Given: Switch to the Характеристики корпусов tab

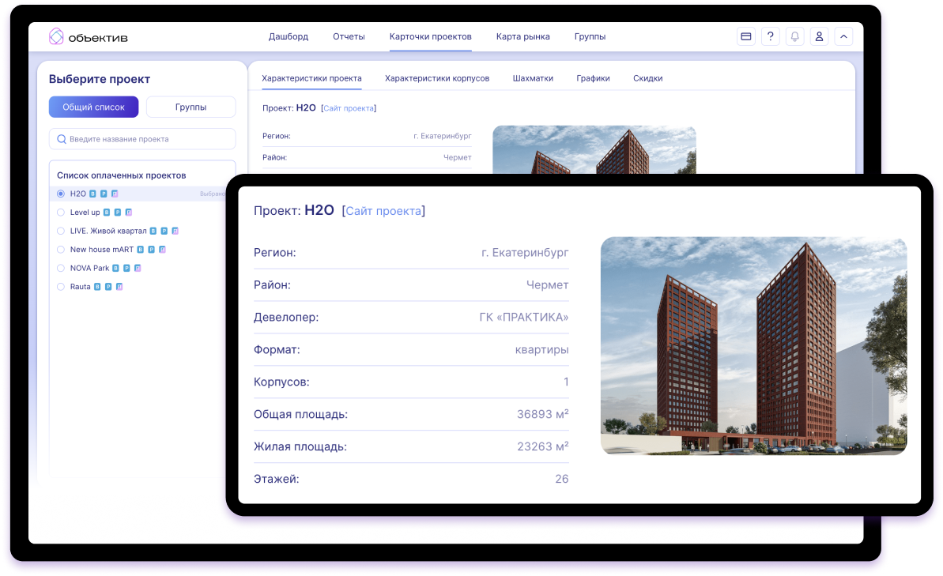Looking at the screenshot, I should [437, 78].
